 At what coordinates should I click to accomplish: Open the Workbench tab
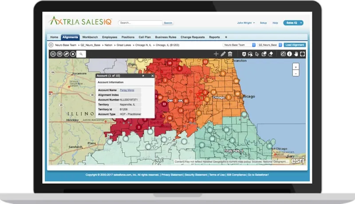[x=90, y=37]
